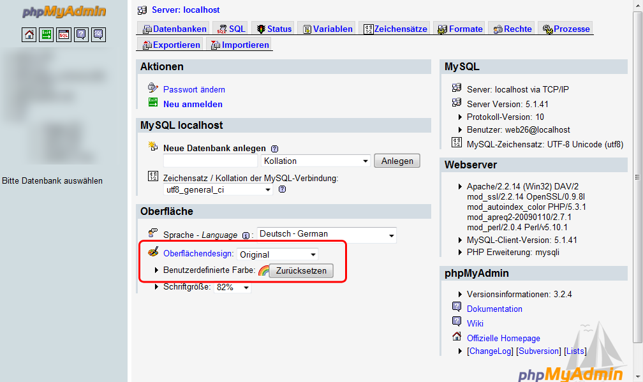Screen dimensions: 643x382
Task: Open the Offizielle Homepage link
Action: (503, 338)
